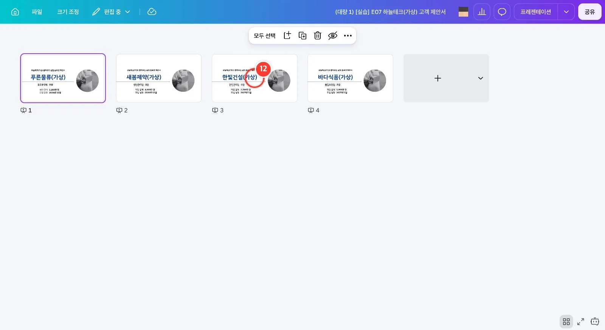Select the 한빛건설(가상) slide thumbnail
This screenshot has height=330, width=605.
pos(254,78)
